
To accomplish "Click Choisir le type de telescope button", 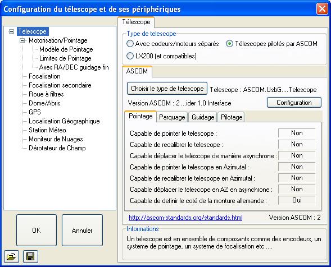I will pos(167,89).
